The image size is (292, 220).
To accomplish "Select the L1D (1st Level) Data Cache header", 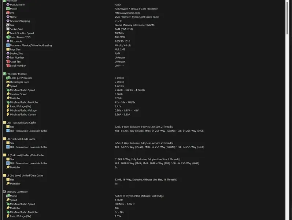I will (21, 123).
